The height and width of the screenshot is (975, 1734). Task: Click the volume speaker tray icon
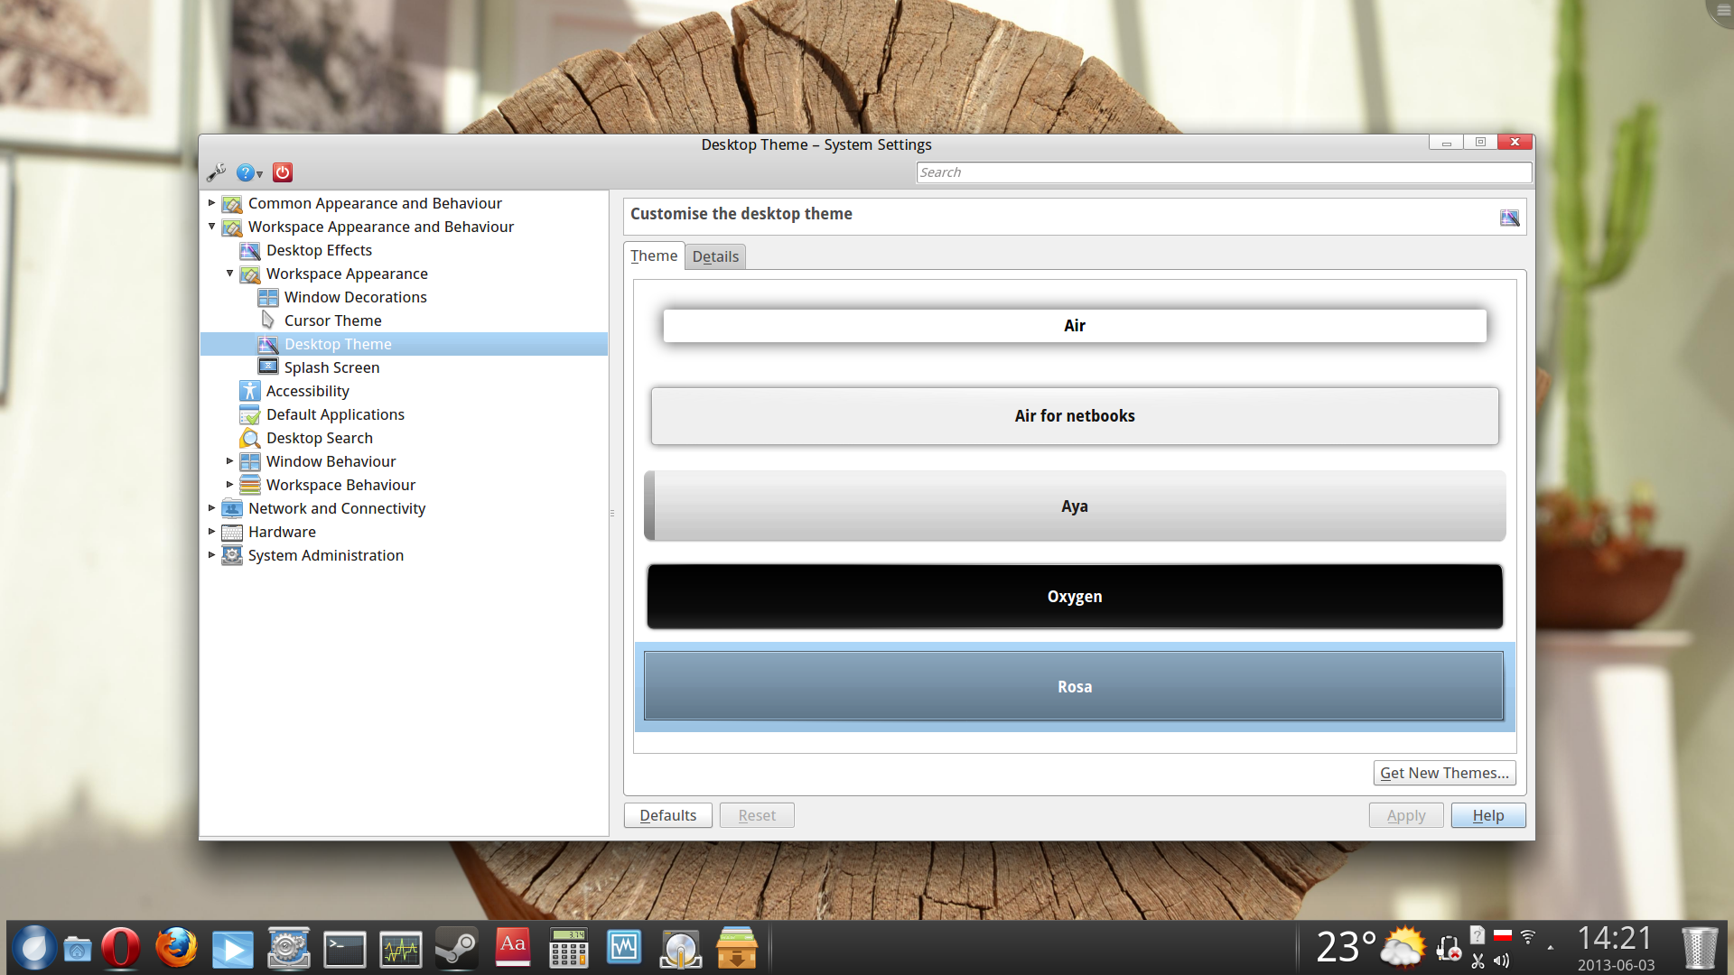[x=1501, y=961]
